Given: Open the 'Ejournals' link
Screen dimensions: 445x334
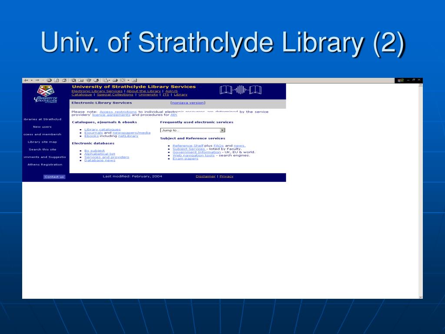Looking at the screenshot, I should pos(93,133).
